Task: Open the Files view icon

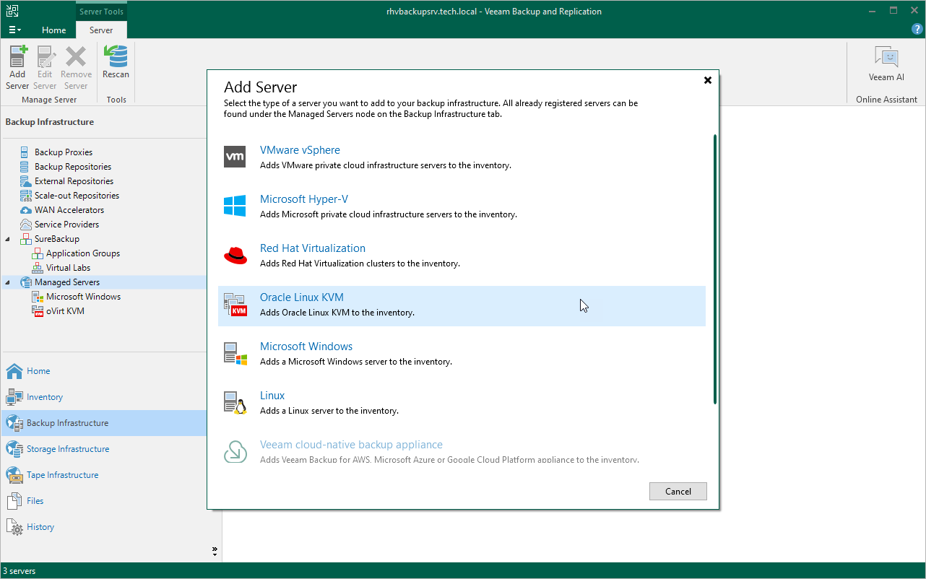Action: [14, 501]
